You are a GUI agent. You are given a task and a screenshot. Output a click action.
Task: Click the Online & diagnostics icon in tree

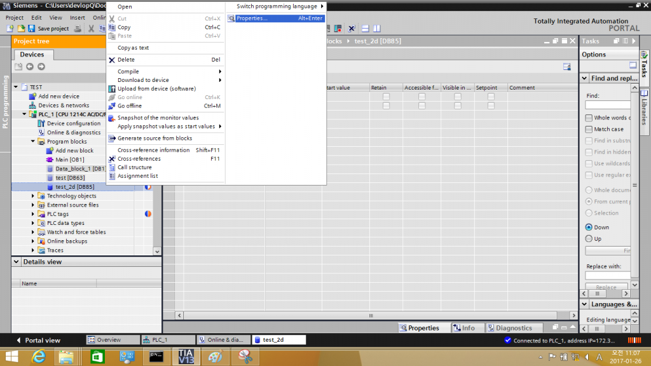(x=41, y=132)
